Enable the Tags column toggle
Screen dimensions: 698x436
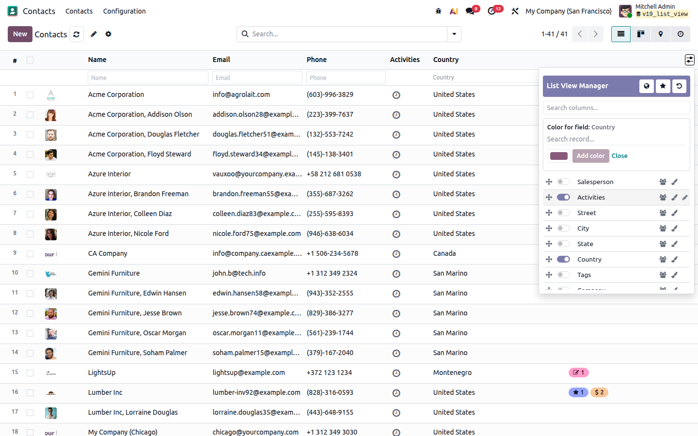point(563,275)
